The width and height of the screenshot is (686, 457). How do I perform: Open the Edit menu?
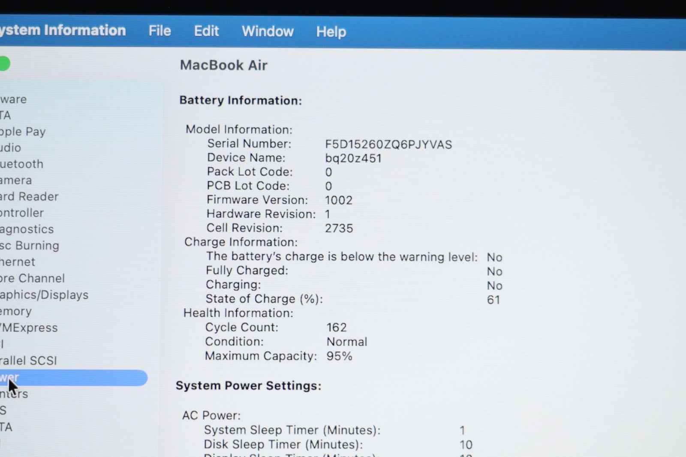tap(206, 31)
